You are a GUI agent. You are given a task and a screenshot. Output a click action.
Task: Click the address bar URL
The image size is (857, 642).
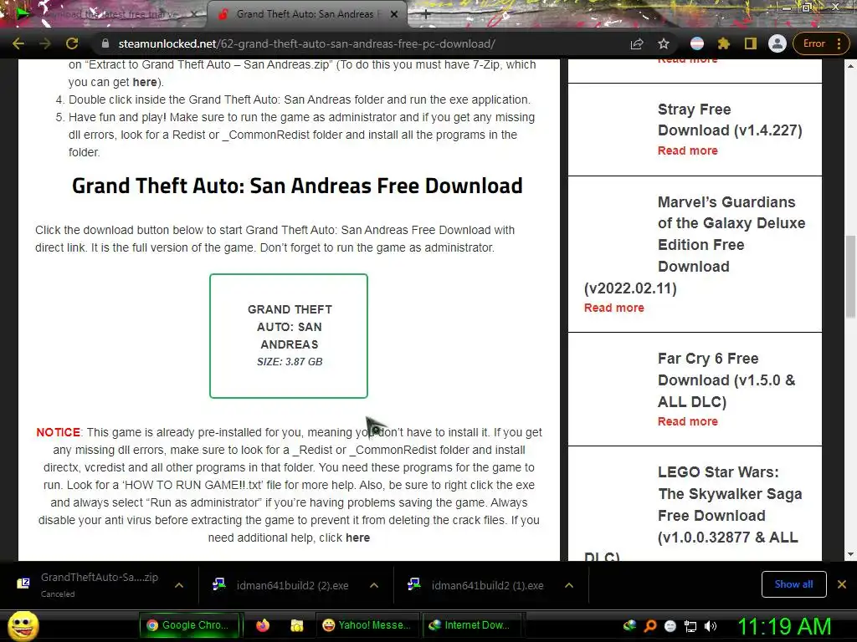(306, 43)
